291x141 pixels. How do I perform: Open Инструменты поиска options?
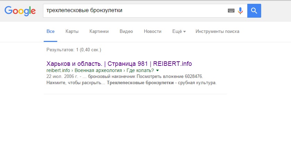(x=217, y=32)
